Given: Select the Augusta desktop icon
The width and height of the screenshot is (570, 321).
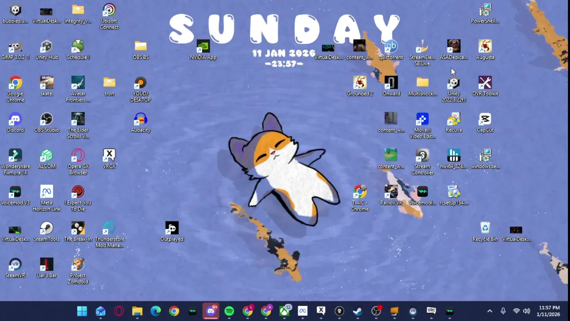Looking at the screenshot, I should (x=485, y=50).
